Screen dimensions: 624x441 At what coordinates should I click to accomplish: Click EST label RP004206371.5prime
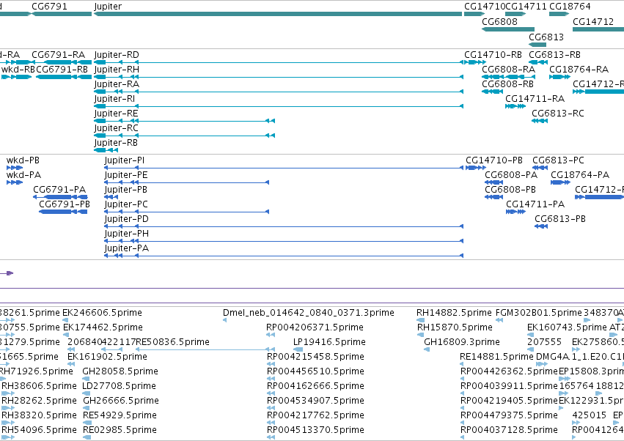pos(315,327)
